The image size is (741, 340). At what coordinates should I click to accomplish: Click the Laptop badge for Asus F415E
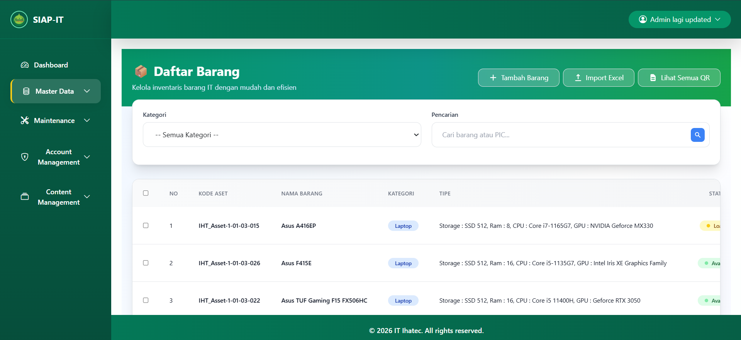click(x=403, y=263)
